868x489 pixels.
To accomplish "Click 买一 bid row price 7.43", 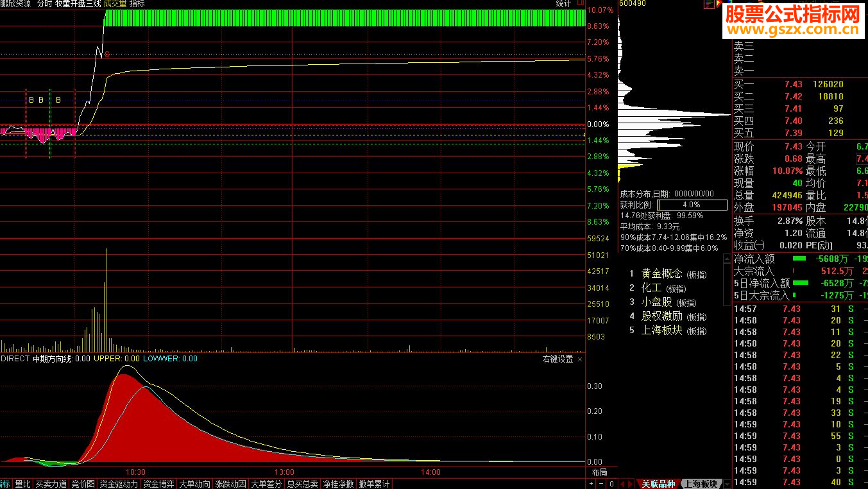I will click(793, 84).
